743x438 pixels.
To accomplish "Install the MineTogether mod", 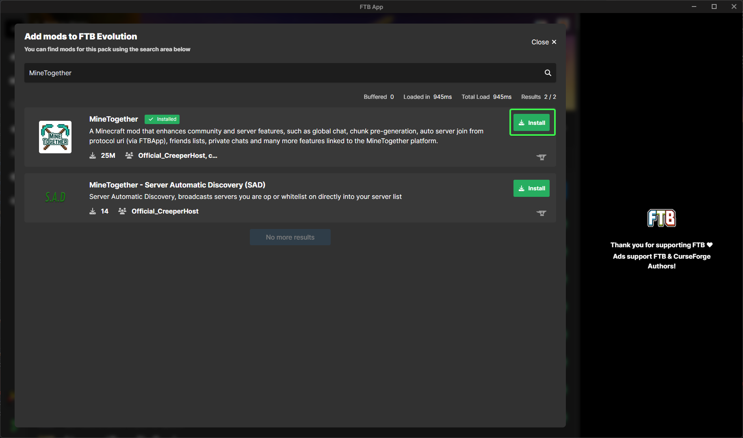I will click(x=531, y=123).
